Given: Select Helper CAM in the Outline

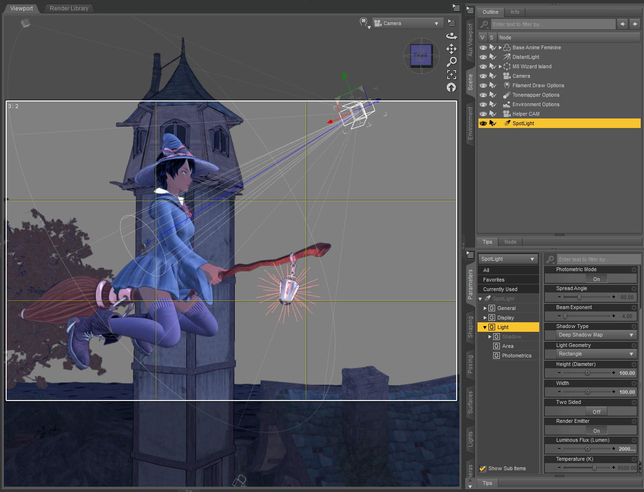Looking at the screenshot, I should pyautogui.click(x=526, y=114).
